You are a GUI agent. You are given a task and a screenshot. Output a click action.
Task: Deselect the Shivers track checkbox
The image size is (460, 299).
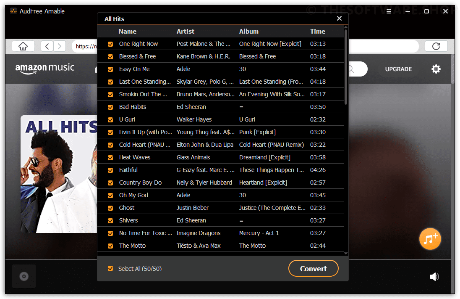click(110, 221)
